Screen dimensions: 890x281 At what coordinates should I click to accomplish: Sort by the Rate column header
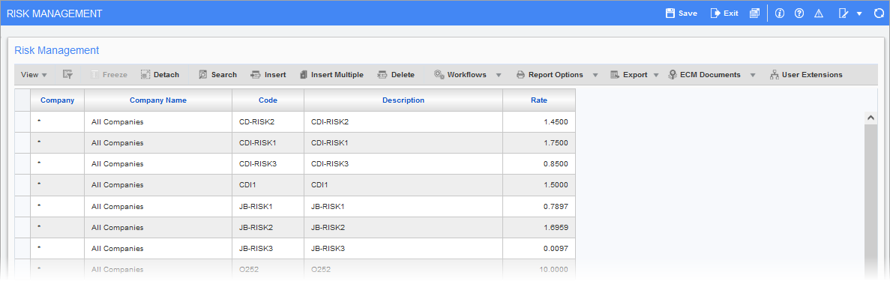[538, 100]
